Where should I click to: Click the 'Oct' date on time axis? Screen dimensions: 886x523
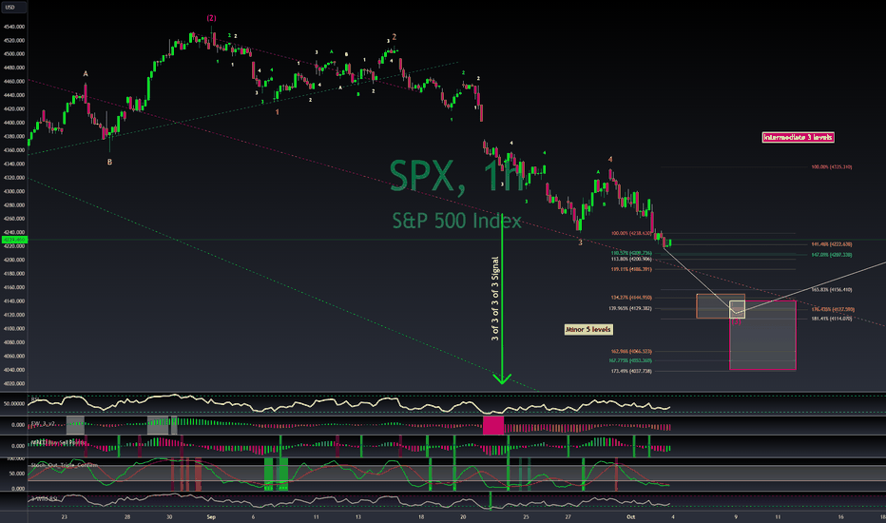(630, 516)
